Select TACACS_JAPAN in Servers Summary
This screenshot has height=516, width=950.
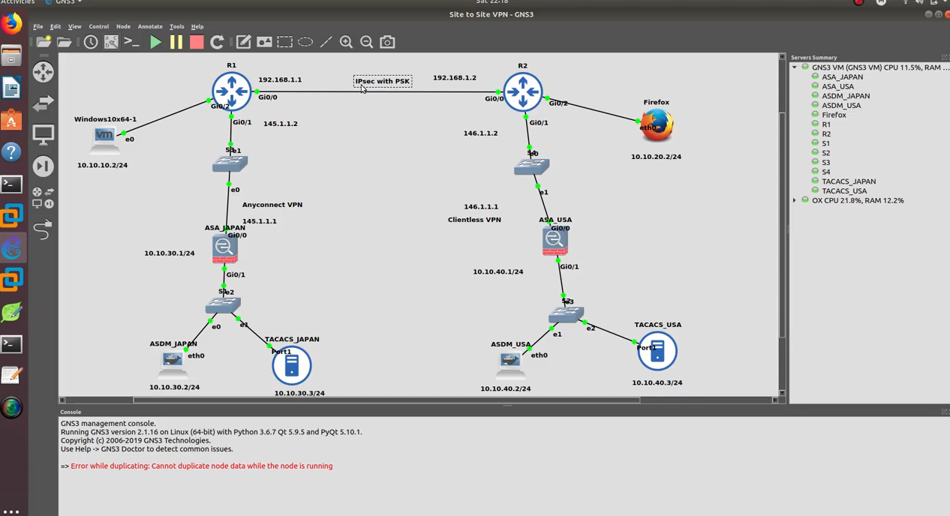coord(849,181)
